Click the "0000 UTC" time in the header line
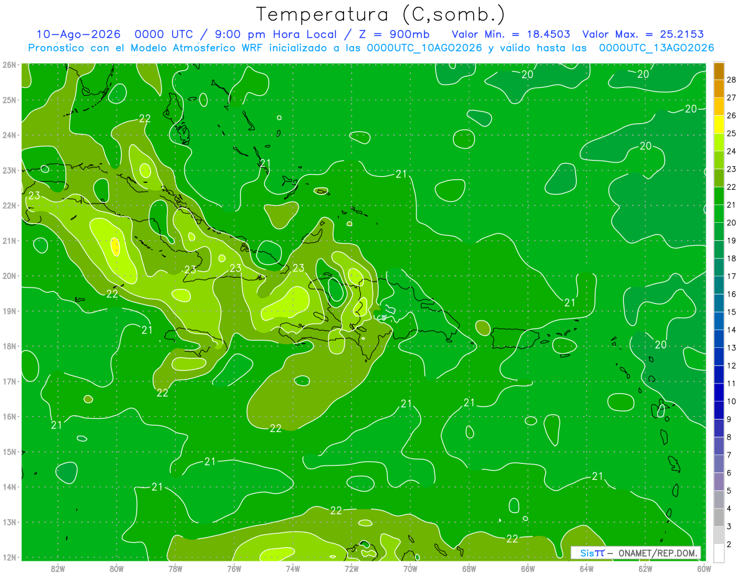This screenshot has width=748, height=577. (x=166, y=34)
